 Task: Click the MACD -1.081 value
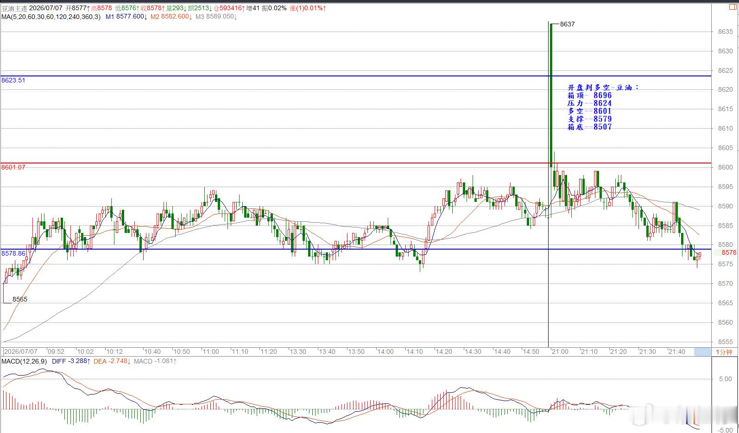tap(155, 361)
